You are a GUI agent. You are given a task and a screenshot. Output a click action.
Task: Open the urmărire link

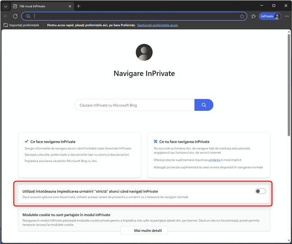pos(214,160)
